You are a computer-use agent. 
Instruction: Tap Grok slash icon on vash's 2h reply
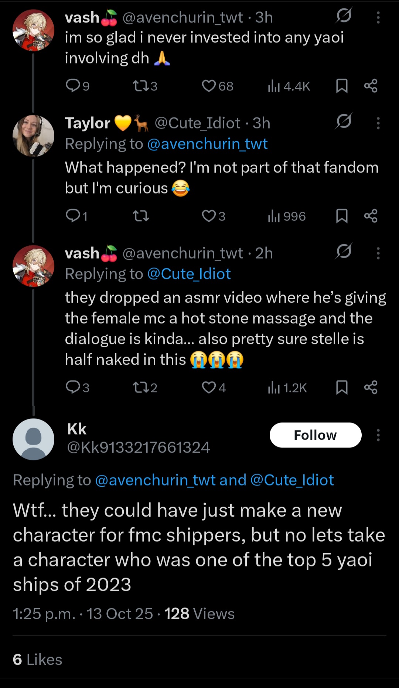tap(344, 251)
